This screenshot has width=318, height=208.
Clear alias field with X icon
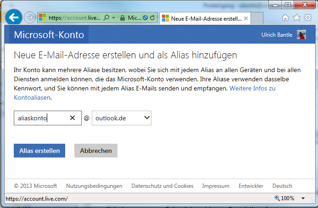(x=73, y=118)
